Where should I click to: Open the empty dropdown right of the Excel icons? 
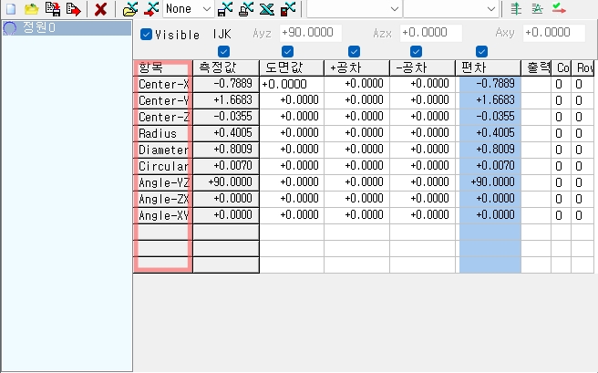(355, 9)
